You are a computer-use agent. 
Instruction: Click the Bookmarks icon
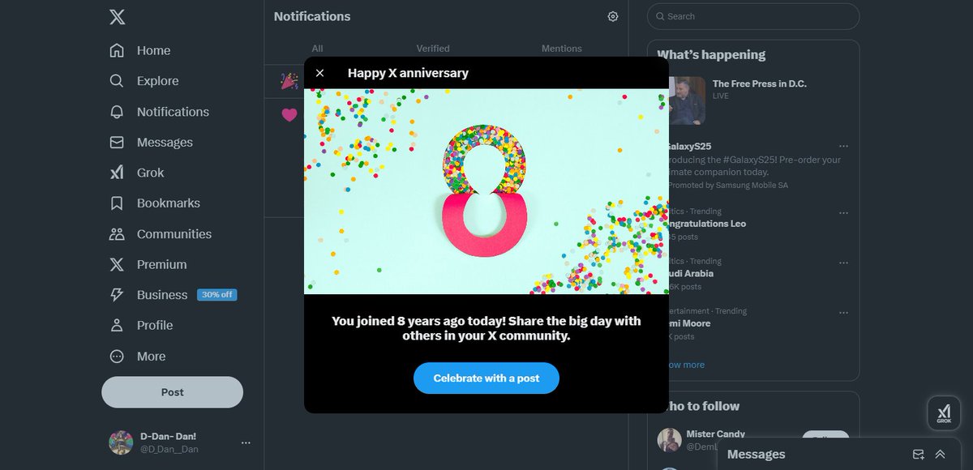(117, 203)
